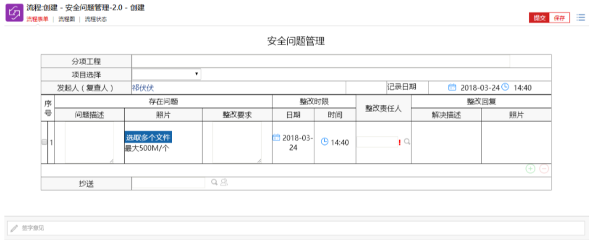Switch to the 流程表单 tab
Image resolution: width=590 pixels, height=240 pixels.
pos(37,19)
